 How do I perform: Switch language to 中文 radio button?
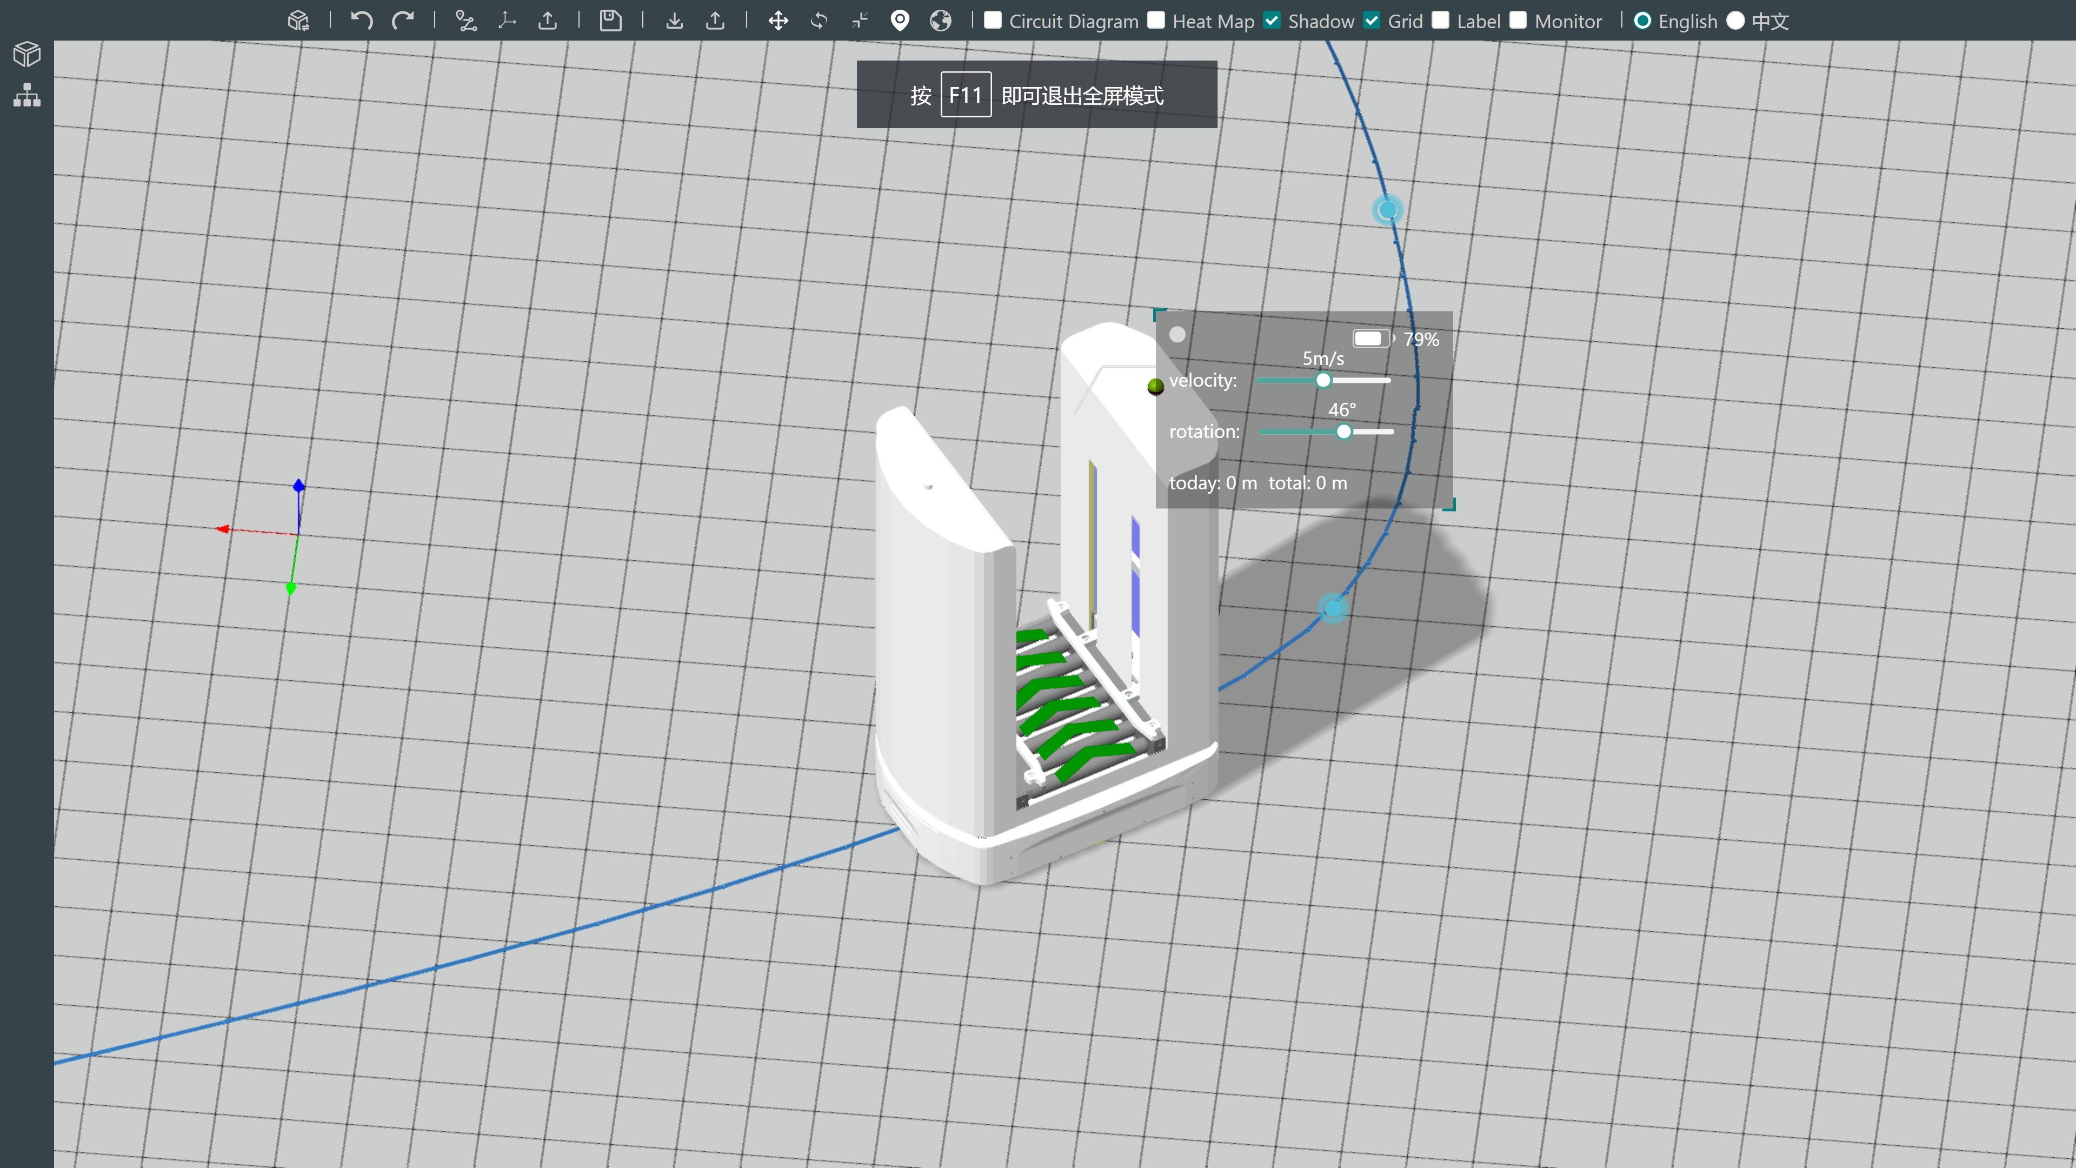[x=1736, y=21]
